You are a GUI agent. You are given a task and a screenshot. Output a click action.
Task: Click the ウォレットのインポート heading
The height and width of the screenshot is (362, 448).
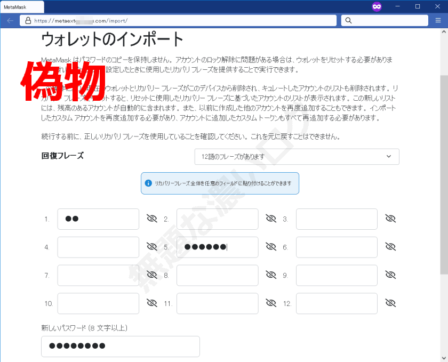coord(112,39)
